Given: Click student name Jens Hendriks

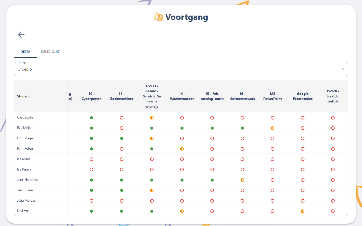Looking at the screenshot, I should [x=27, y=180].
